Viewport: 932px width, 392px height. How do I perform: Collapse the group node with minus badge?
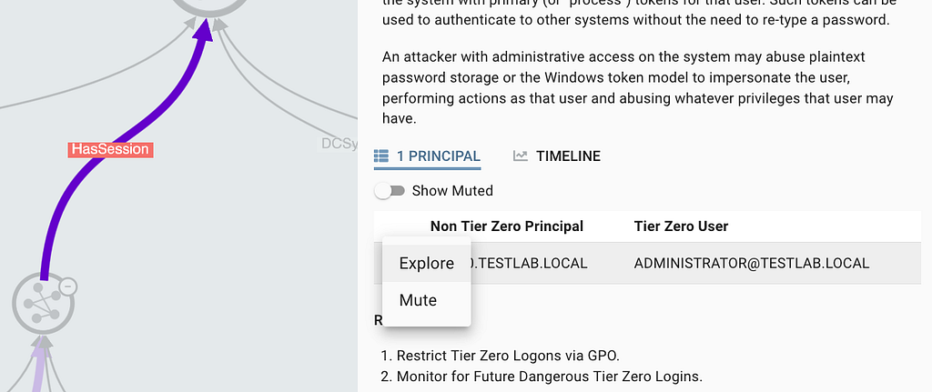pos(67,287)
